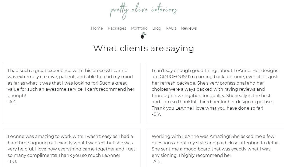Screen dimensions: 284x167
Task: Navigate to the Portfolio page
Action: [x=139, y=28]
